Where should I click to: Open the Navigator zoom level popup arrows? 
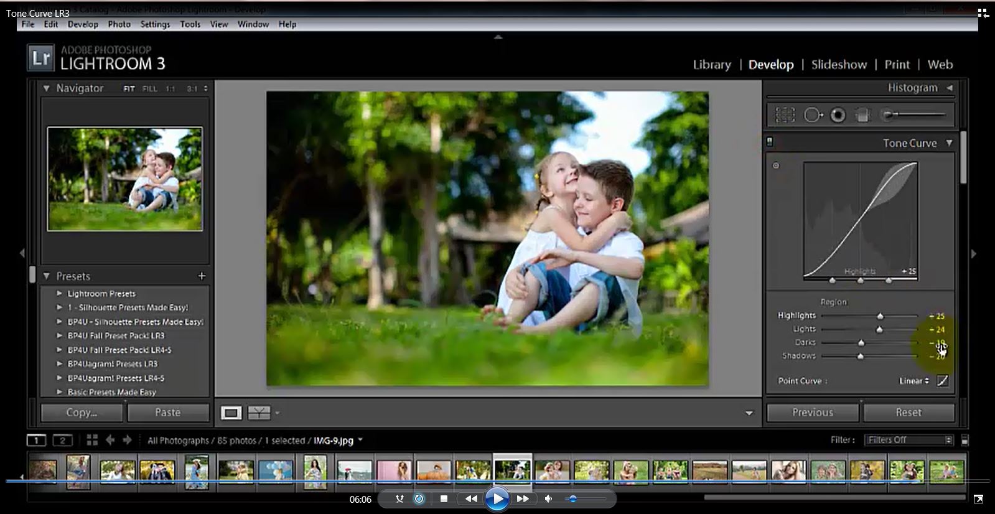pos(205,89)
